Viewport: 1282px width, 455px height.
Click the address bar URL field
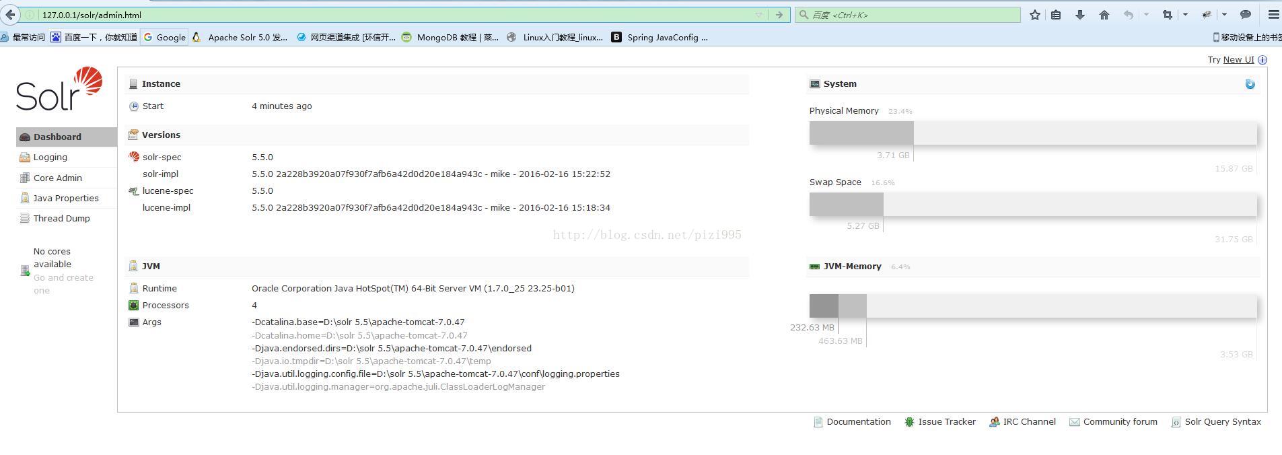coord(394,15)
